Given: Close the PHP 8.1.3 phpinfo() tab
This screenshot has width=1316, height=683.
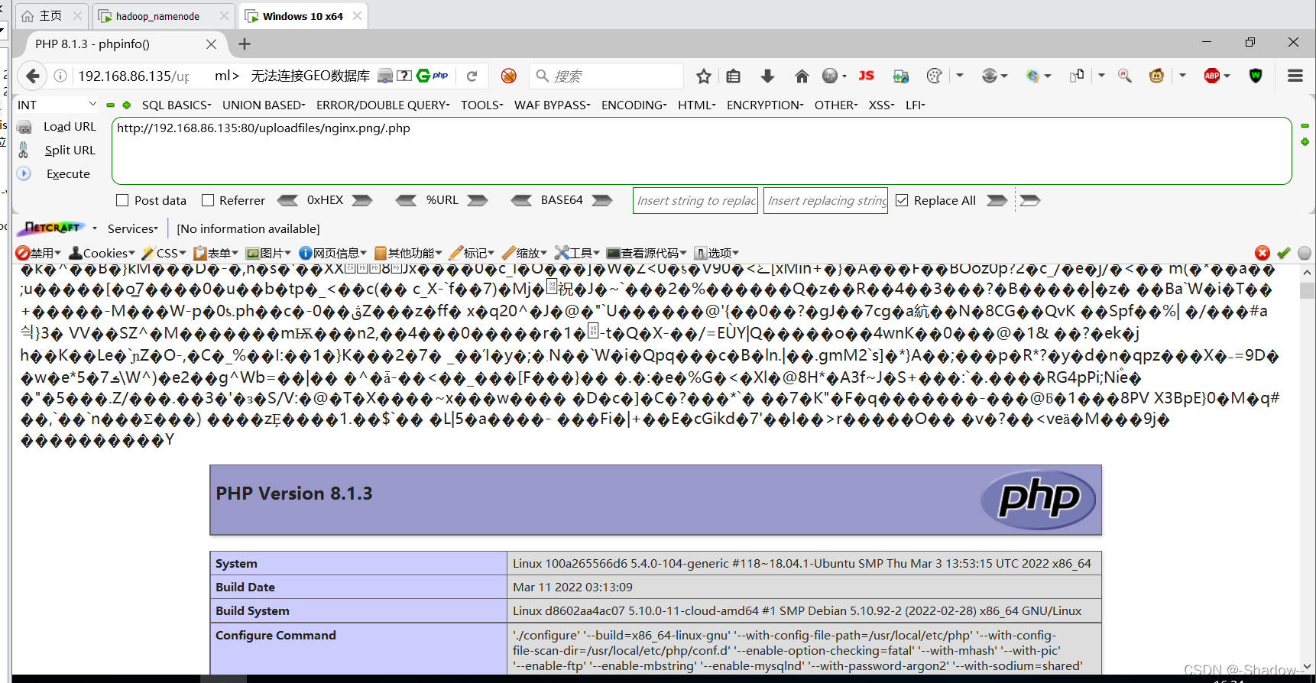Looking at the screenshot, I should [211, 44].
